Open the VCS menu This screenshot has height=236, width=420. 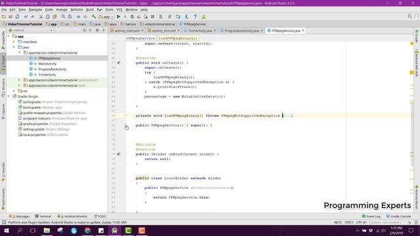point(119,10)
